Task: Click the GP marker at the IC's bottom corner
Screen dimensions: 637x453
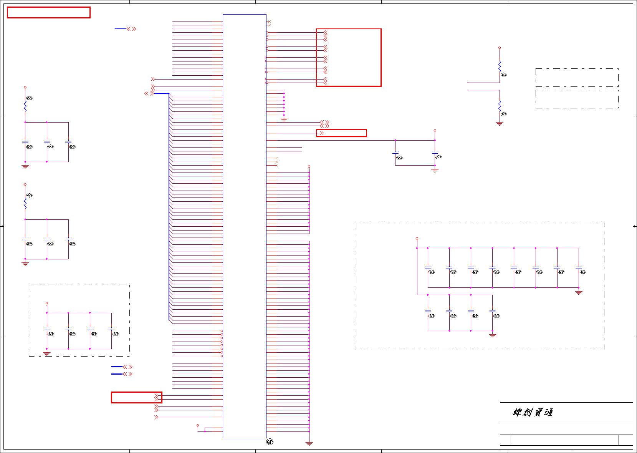Action: [270, 442]
